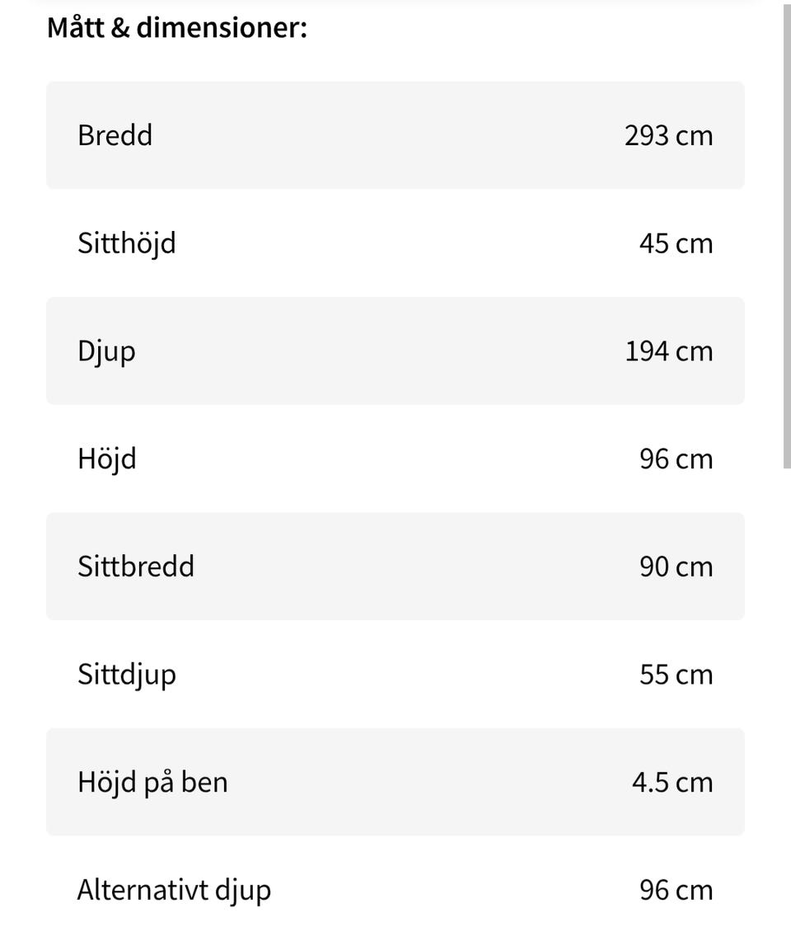Select the Sittdjup row label
Screen dimensions: 791x946
[x=126, y=675]
